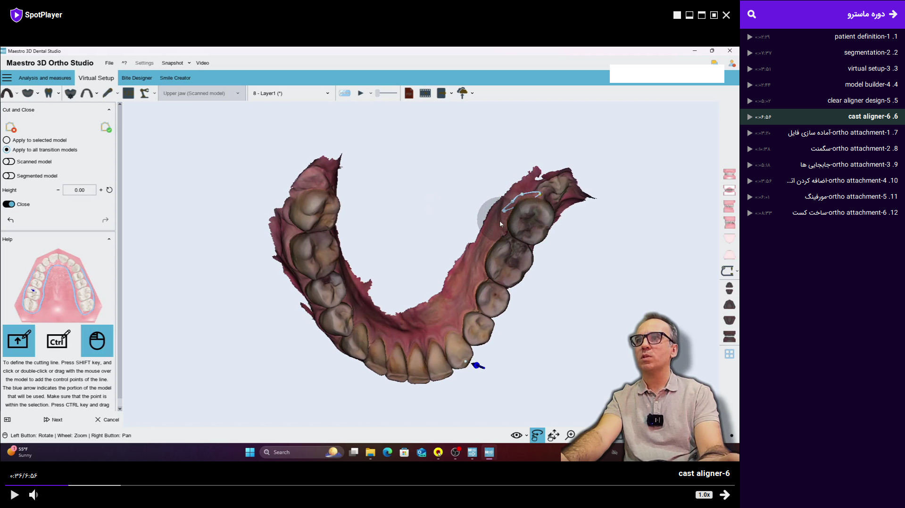Click the SpotPlayer video progress bar
Viewport: 905px width, 508px height.
click(x=370, y=485)
